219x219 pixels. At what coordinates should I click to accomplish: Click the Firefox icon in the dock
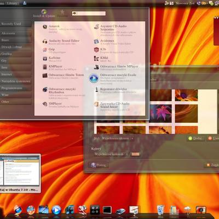(x=31, y=210)
